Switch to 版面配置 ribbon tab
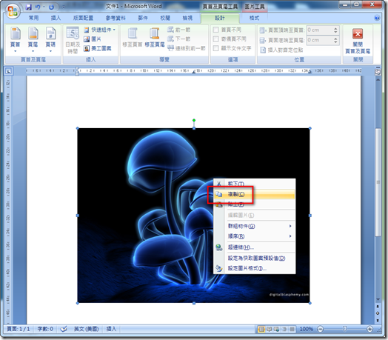 83,18
